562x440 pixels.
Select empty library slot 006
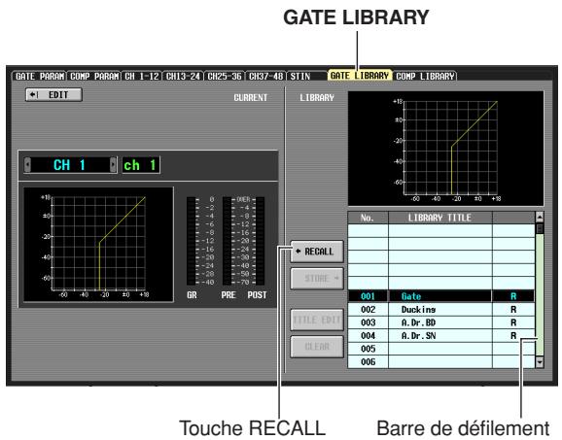[440, 362]
